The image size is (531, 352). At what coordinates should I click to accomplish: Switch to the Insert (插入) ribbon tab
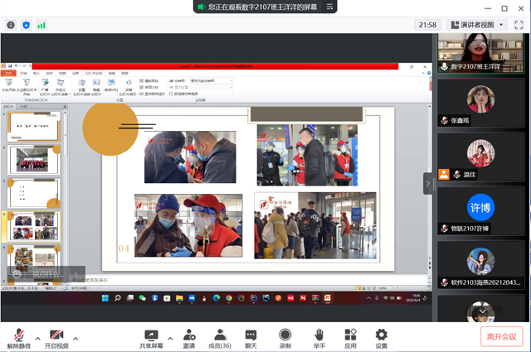[x=37, y=73]
